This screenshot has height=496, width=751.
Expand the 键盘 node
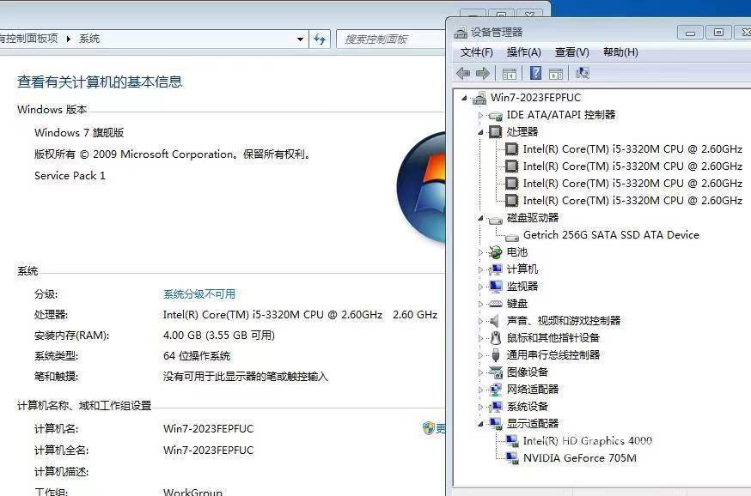[480, 304]
